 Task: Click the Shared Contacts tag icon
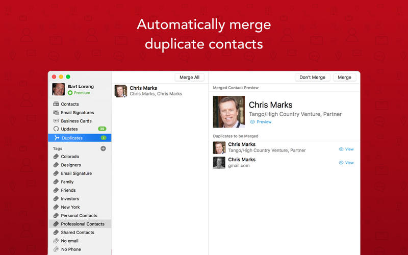click(x=56, y=233)
